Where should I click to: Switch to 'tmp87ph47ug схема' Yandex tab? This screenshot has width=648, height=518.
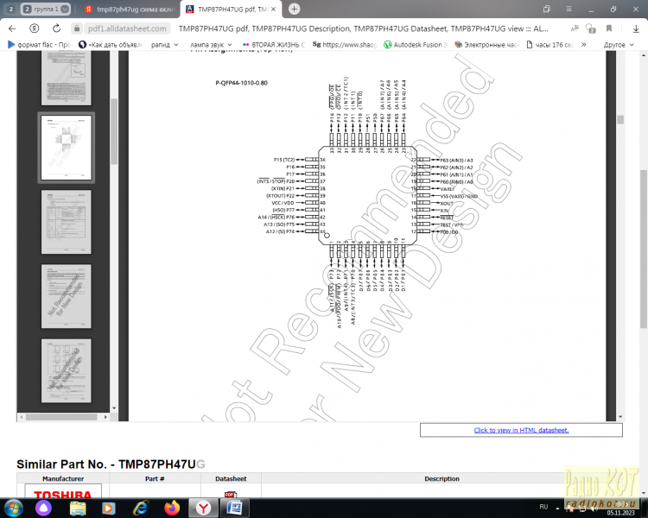[x=130, y=9]
